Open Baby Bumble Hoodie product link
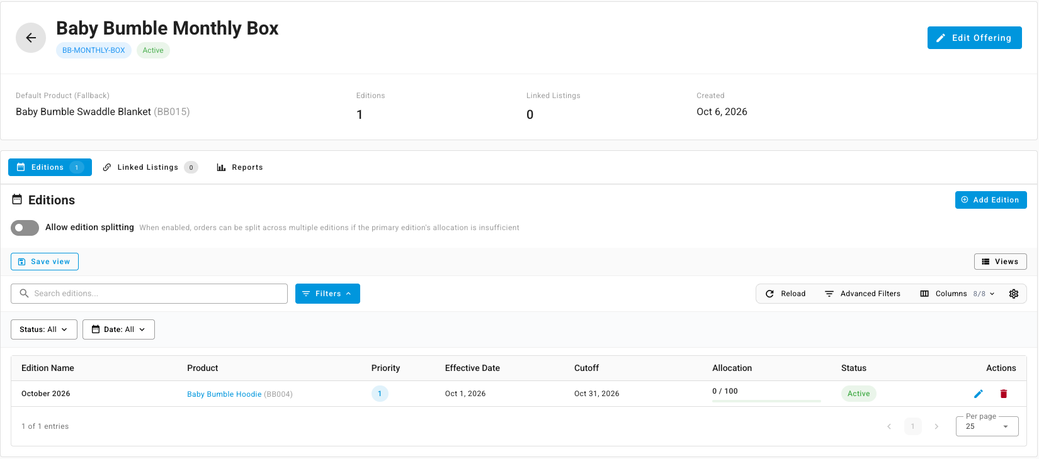Image resolution: width=1039 pixels, height=459 pixels. 224,394
